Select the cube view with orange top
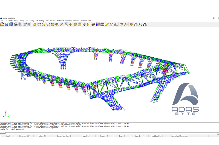This screenshot has width=219, height=145. point(39,24)
